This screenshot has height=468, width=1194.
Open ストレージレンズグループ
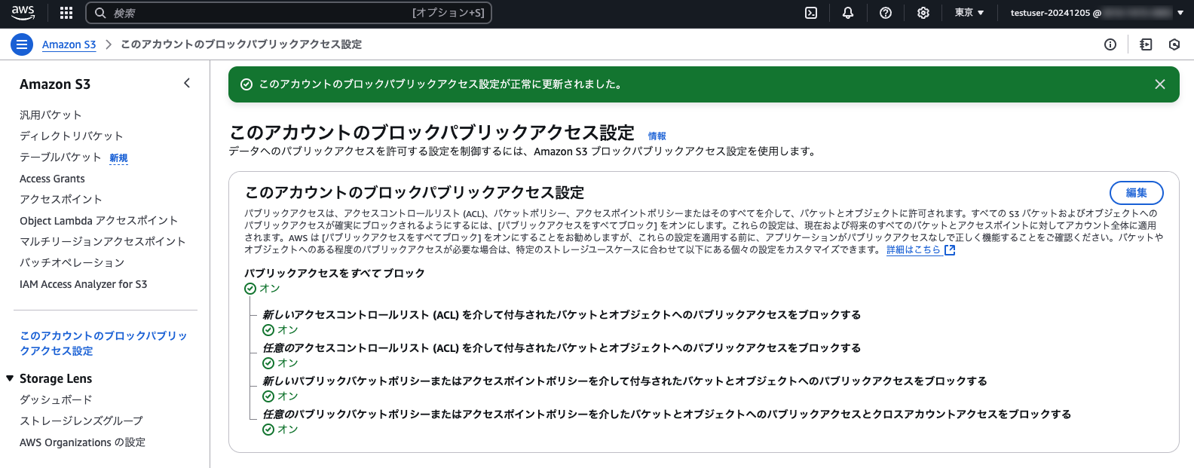pyautogui.click(x=81, y=421)
